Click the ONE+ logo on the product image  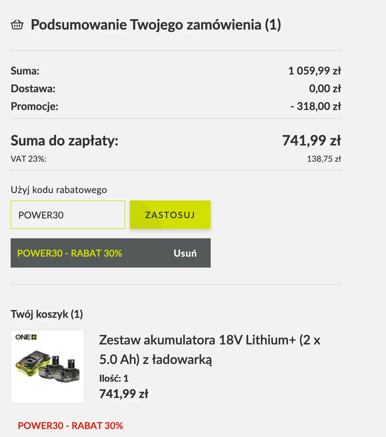click(26, 337)
